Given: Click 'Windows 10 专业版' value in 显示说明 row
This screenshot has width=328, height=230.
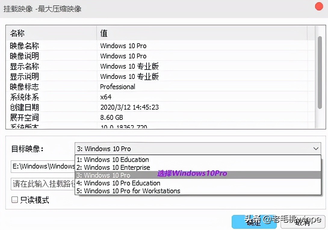Looking at the screenshot, I should tap(129, 76).
